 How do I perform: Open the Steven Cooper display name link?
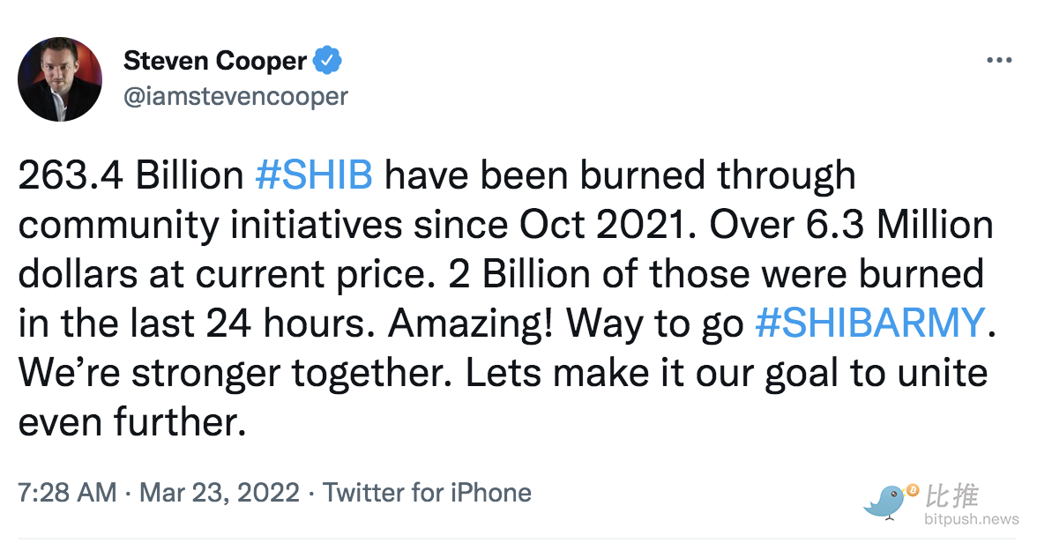[x=214, y=61]
